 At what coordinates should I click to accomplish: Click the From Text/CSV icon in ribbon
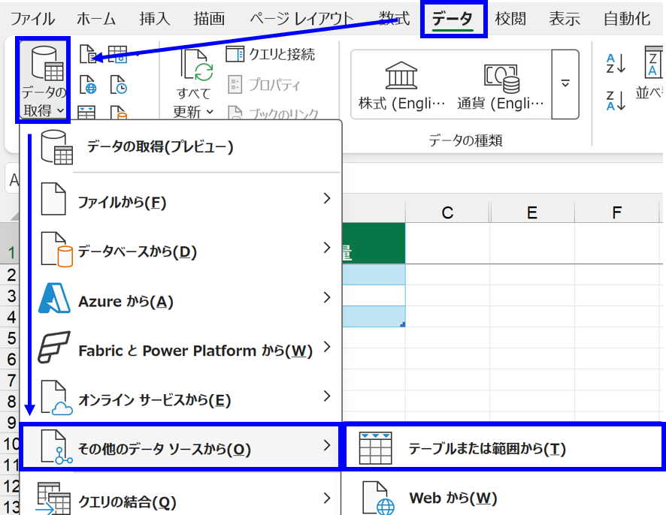click(88, 54)
